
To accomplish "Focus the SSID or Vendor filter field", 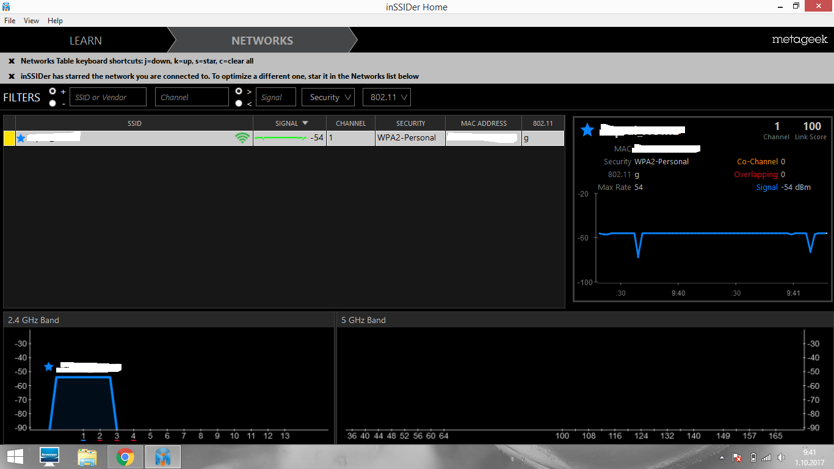I will [108, 97].
